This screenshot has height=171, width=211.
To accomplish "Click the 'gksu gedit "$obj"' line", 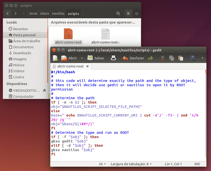I will click(69, 141).
